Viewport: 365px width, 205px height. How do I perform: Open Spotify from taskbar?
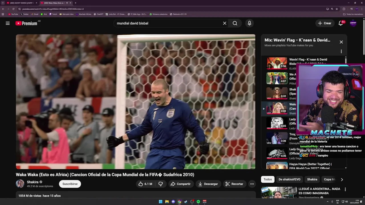(198, 202)
